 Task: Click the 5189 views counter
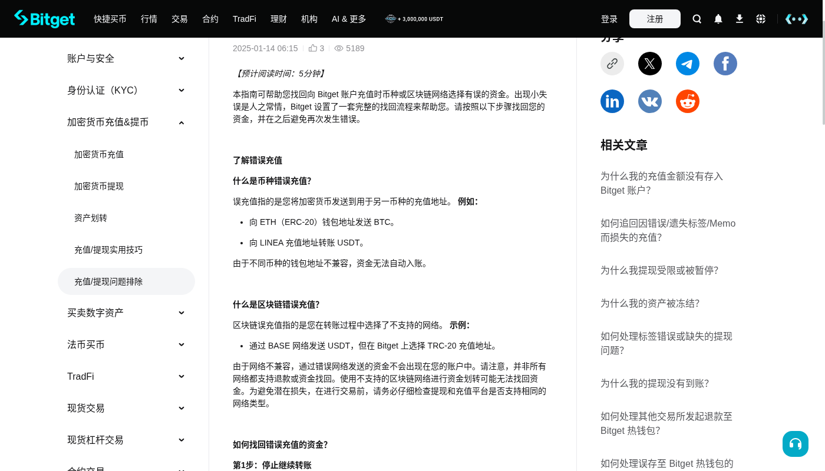pos(349,48)
